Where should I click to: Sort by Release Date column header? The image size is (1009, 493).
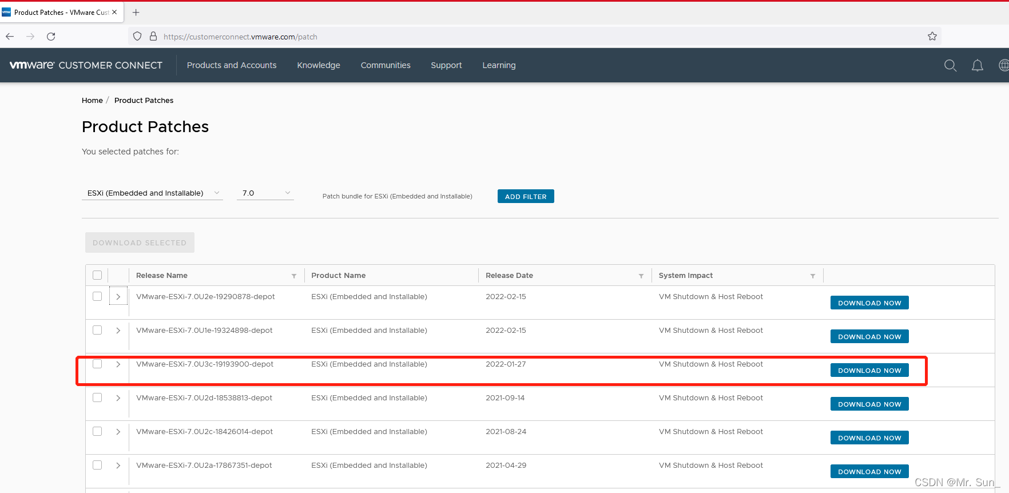(509, 276)
